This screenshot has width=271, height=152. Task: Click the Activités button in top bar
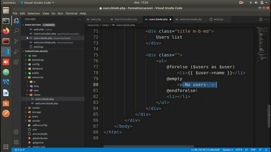click(x=9, y=3)
